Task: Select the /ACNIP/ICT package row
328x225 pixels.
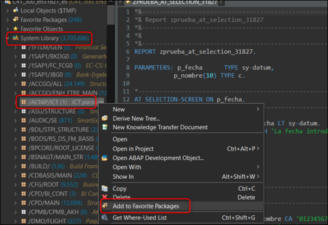Action: (61, 102)
